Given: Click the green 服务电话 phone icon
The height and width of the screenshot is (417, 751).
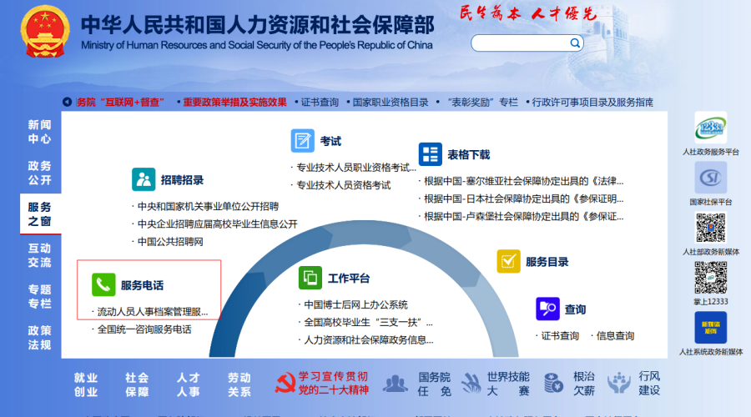Looking at the screenshot, I should click(103, 285).
